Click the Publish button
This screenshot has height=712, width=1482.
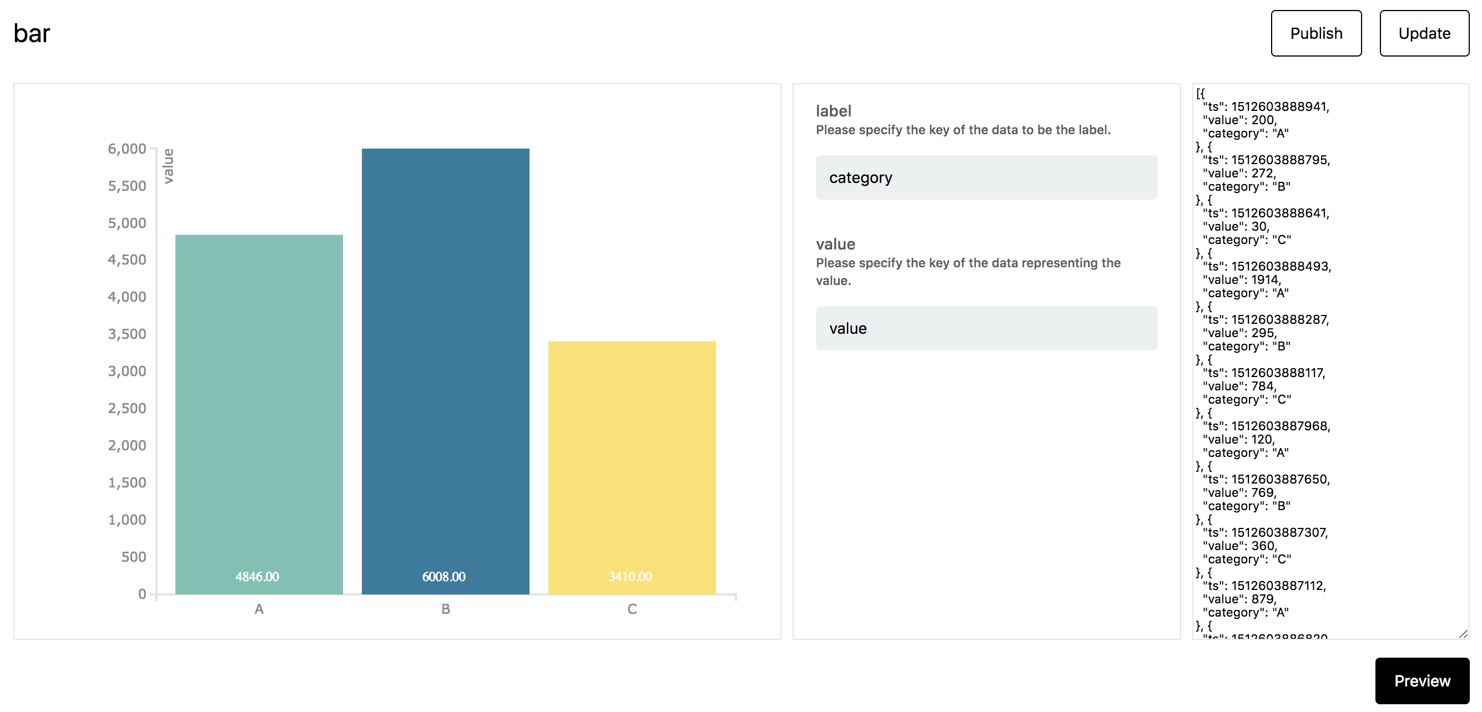tap(1315, 33)
